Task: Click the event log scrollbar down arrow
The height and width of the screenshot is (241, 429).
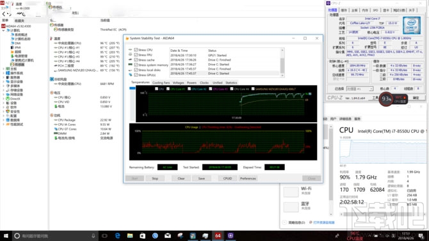Action: point(282,75)
